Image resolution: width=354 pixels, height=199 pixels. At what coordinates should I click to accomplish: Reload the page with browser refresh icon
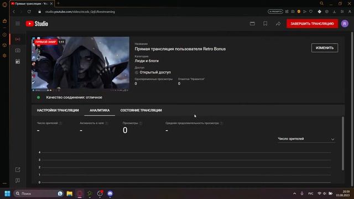29,12
